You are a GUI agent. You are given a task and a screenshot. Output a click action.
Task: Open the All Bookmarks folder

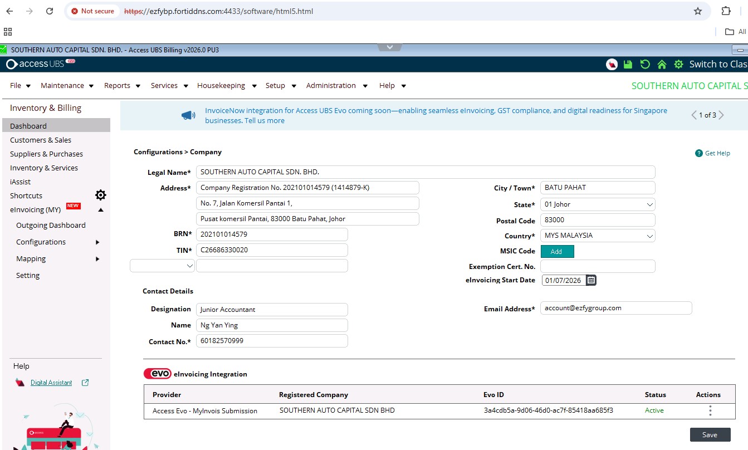(x=735, y=32)
